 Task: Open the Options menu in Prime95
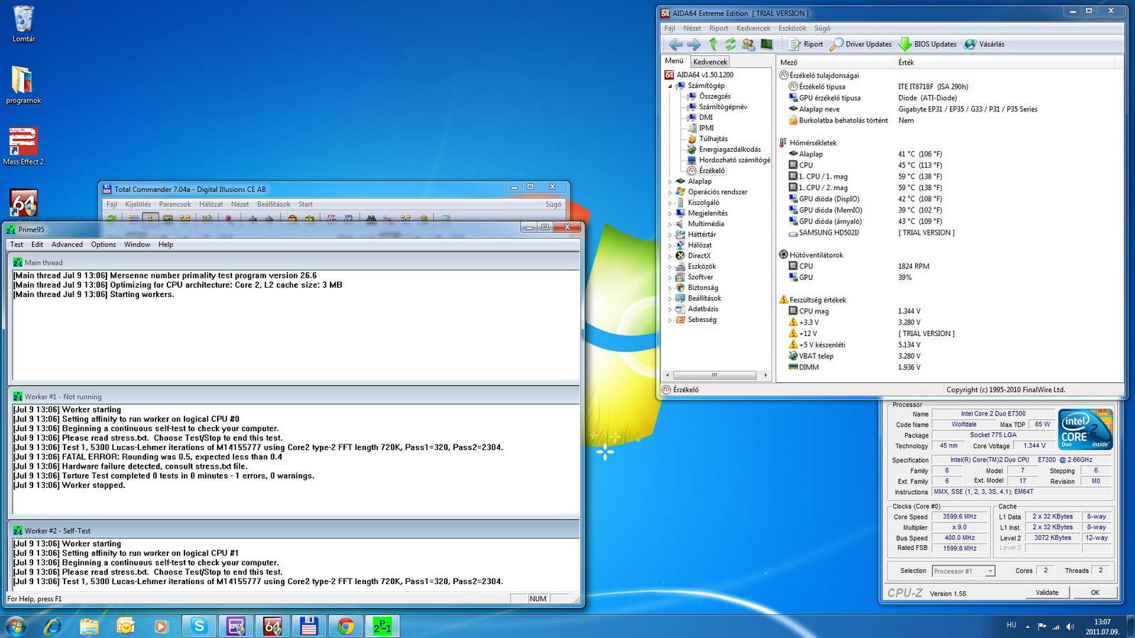[103, 245]
